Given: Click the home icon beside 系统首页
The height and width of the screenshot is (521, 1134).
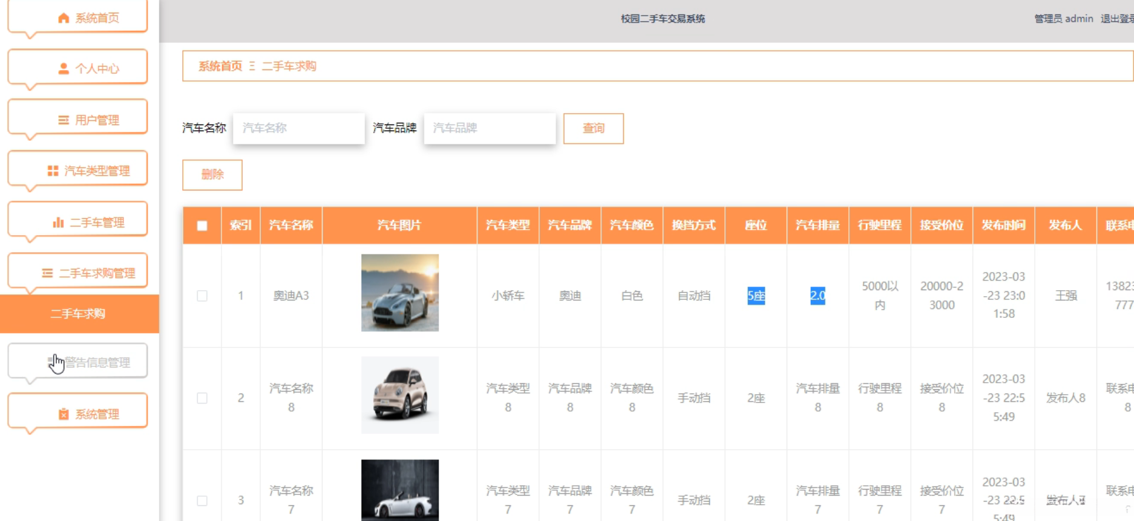Looking at the screenshot, I should [x=64, y=18].
